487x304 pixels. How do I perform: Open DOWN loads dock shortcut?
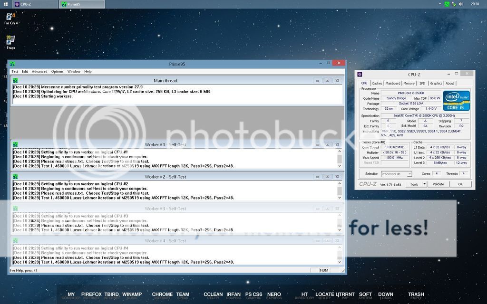[385, 295]
